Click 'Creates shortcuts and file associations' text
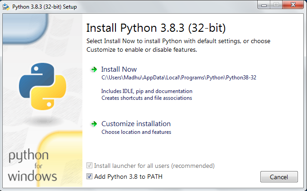The image size is (307, 191). tap(147, 98)
